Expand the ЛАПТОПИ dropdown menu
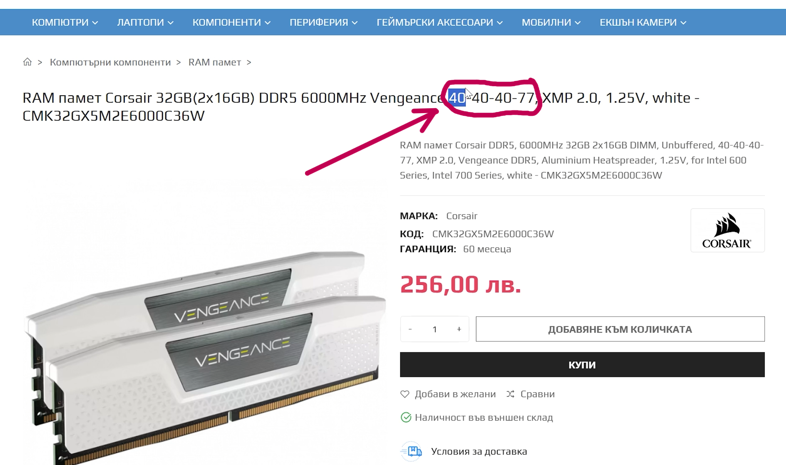The height and width of the screenshot is (465, 786). click(x=145, y=22)
